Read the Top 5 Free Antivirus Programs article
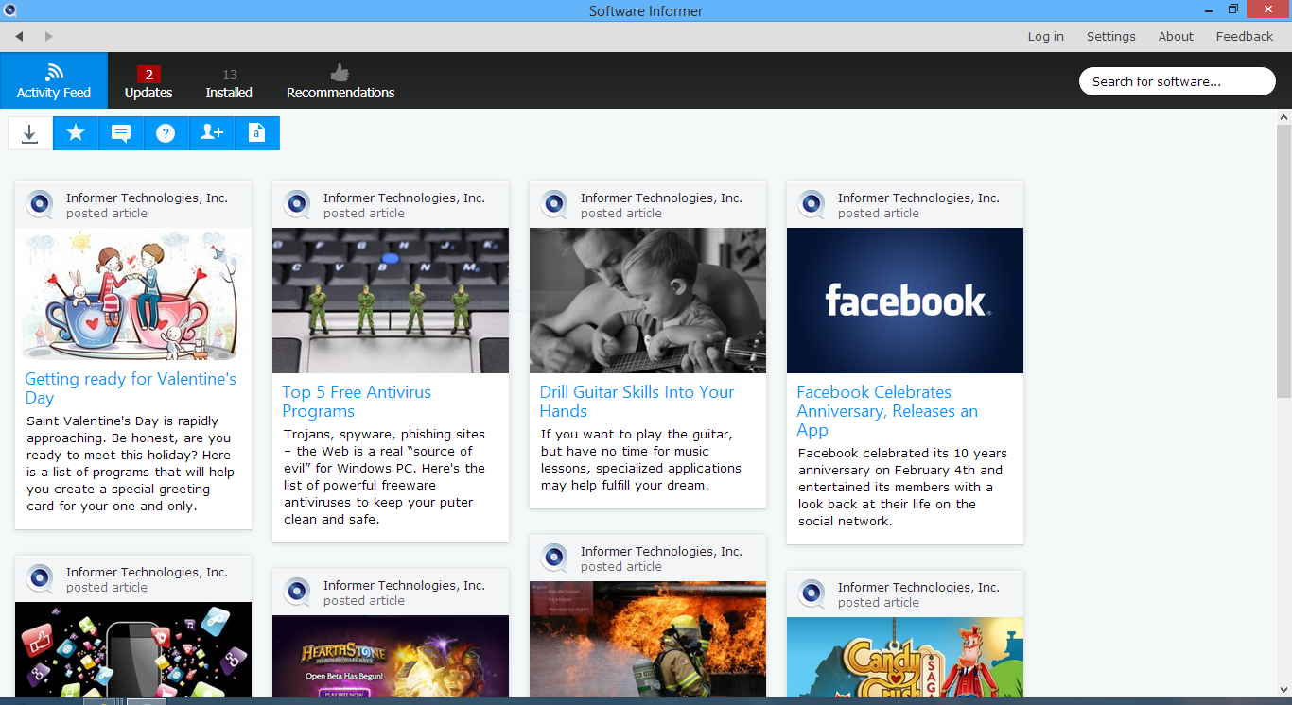 click(357, 401)
